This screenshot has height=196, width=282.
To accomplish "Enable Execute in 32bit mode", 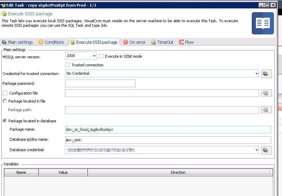I will pos(101,56).
